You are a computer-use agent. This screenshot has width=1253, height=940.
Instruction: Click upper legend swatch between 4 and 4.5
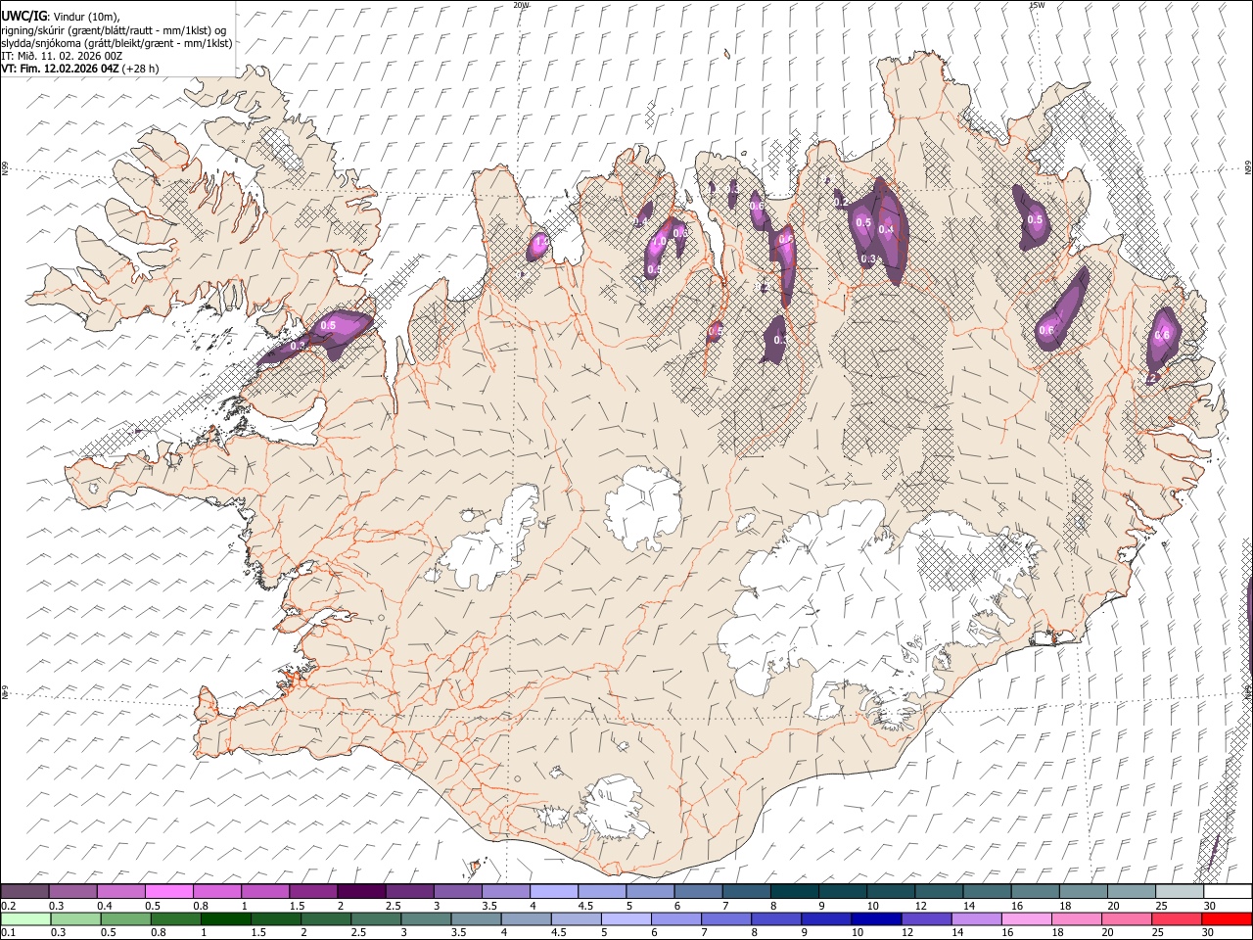553,892
